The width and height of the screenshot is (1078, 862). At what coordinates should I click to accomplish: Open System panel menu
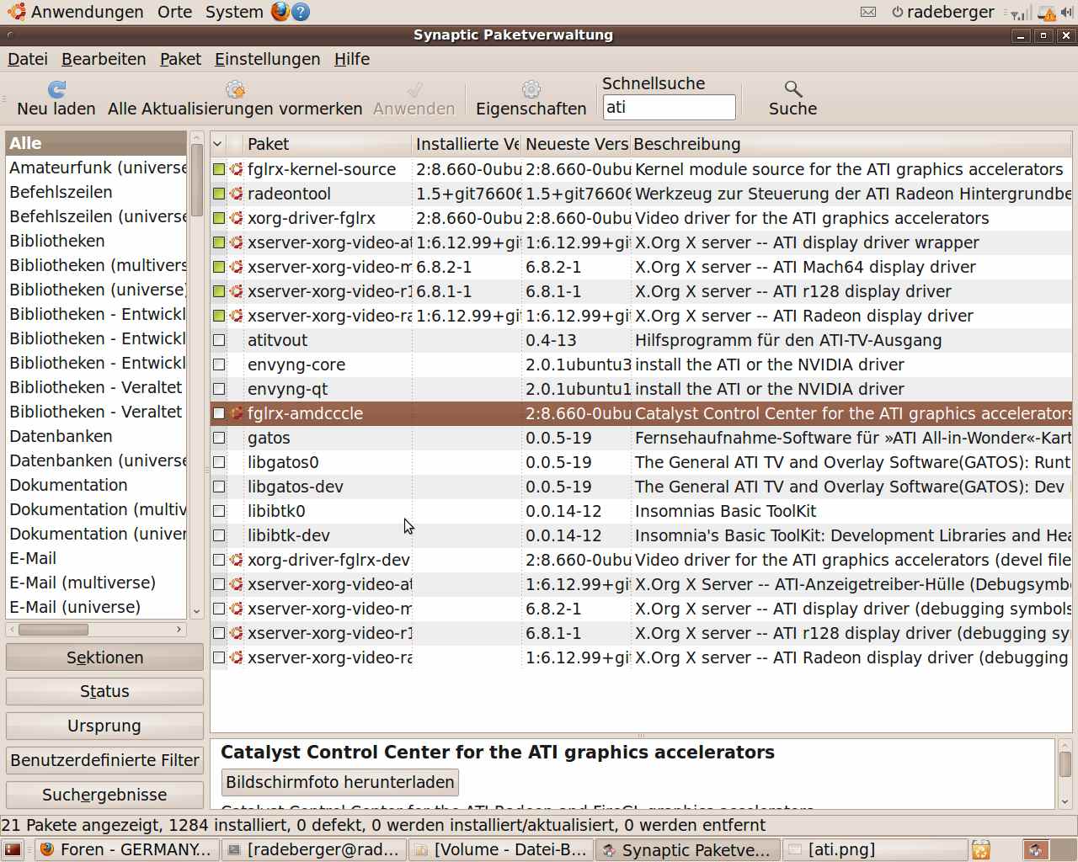(234, 12)
